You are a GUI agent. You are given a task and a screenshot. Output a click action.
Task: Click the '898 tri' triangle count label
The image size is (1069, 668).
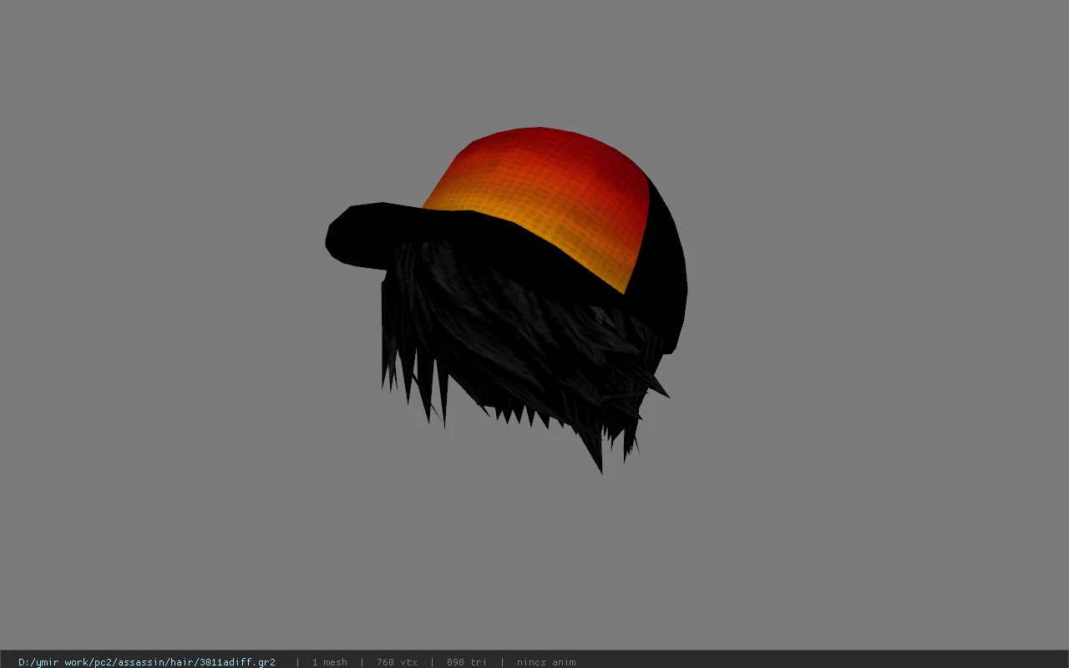(x=466, y=662)
